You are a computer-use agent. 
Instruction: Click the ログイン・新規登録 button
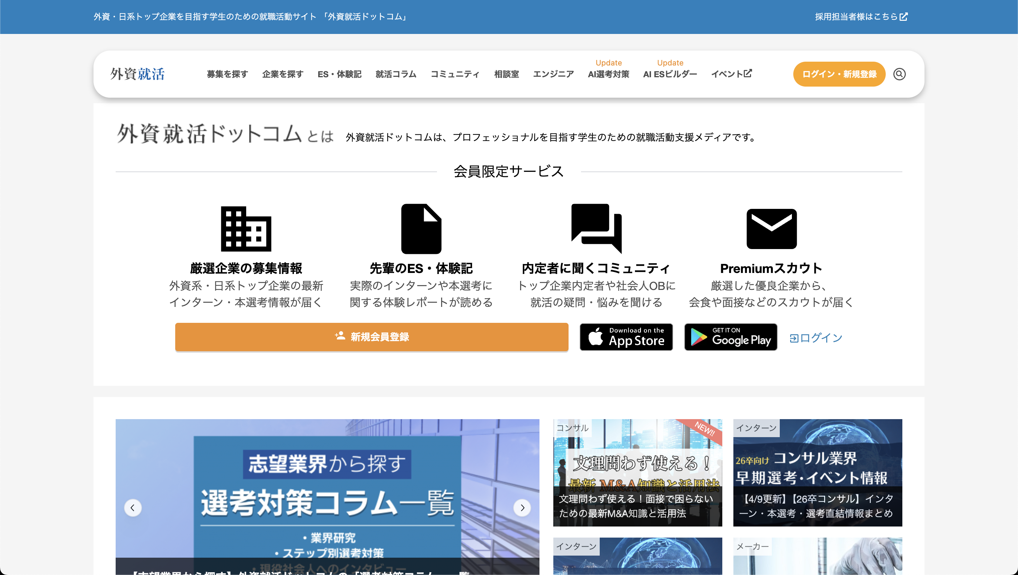(839, 74)
